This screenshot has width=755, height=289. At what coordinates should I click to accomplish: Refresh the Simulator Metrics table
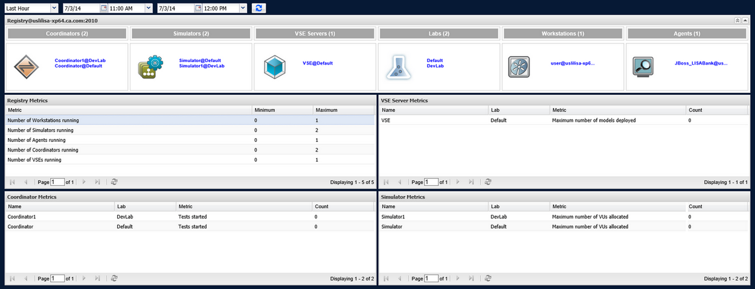coord(488,279)
